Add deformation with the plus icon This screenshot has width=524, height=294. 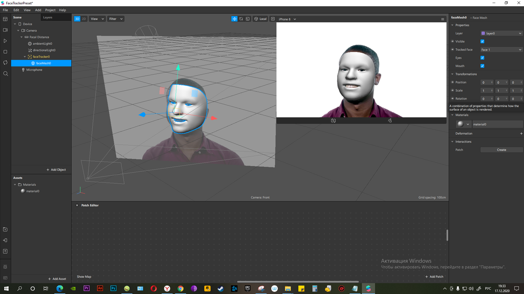tap(521, 133)
